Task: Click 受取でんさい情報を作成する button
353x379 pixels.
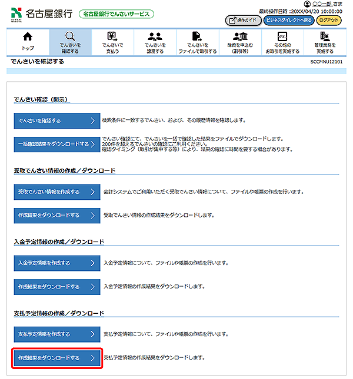Action: point(57,192)
